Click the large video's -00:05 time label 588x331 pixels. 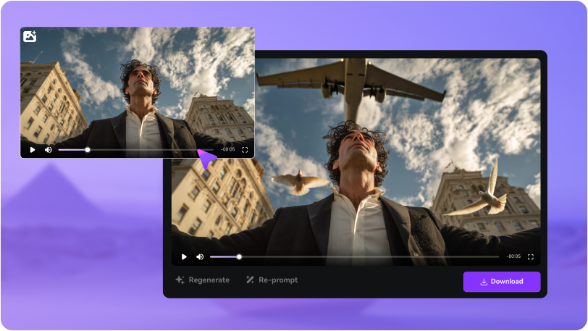513,256
